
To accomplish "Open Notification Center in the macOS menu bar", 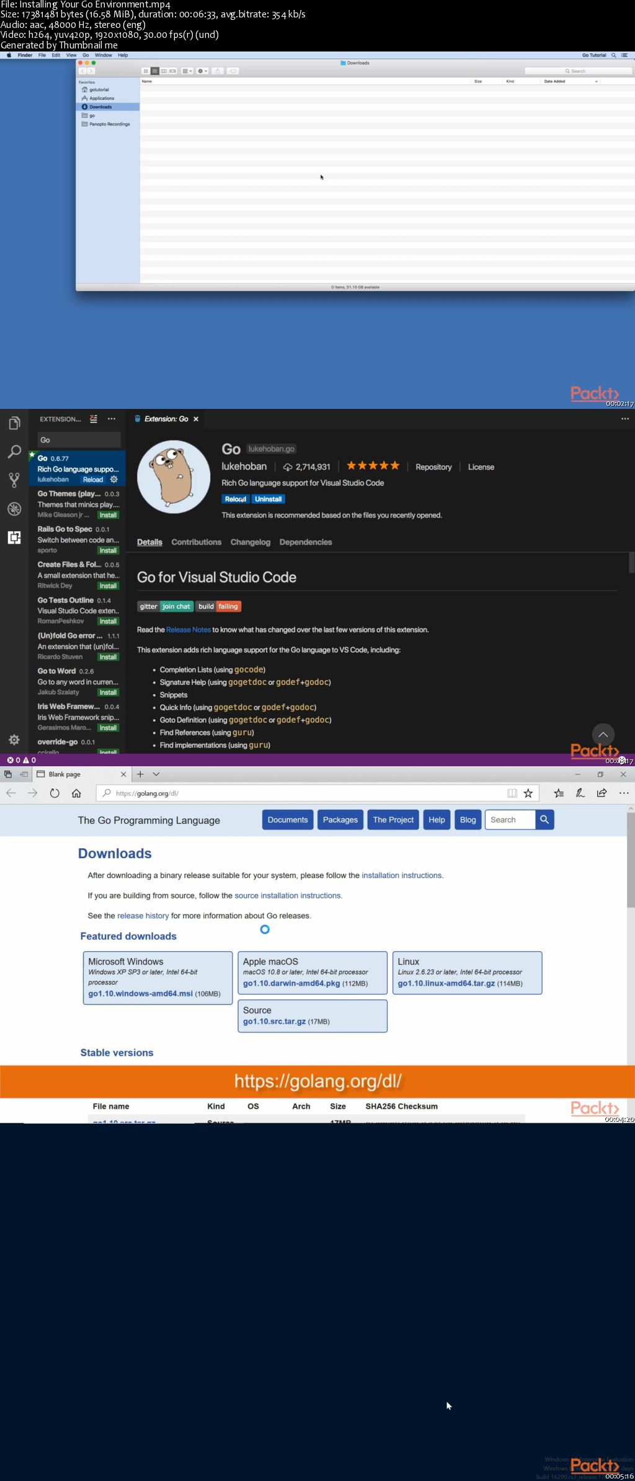I will coord(624,55).
